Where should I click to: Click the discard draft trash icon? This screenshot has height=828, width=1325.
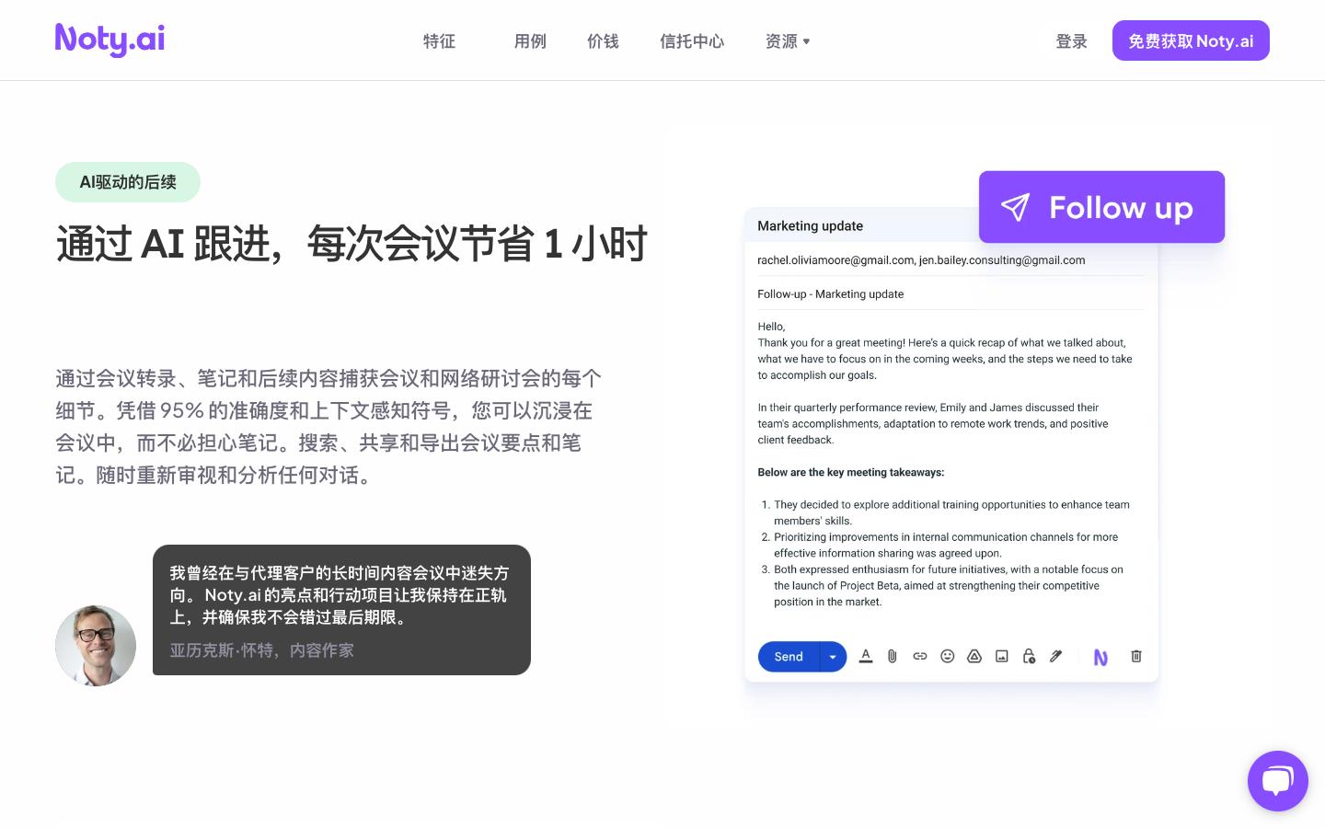pos(1136,656)
